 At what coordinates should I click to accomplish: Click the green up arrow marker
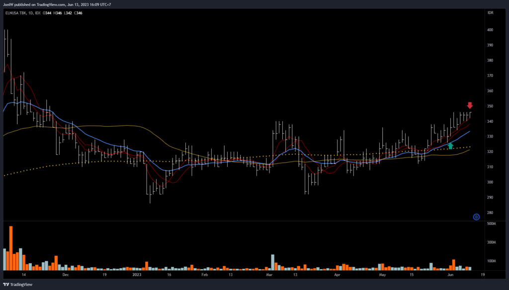450,145
